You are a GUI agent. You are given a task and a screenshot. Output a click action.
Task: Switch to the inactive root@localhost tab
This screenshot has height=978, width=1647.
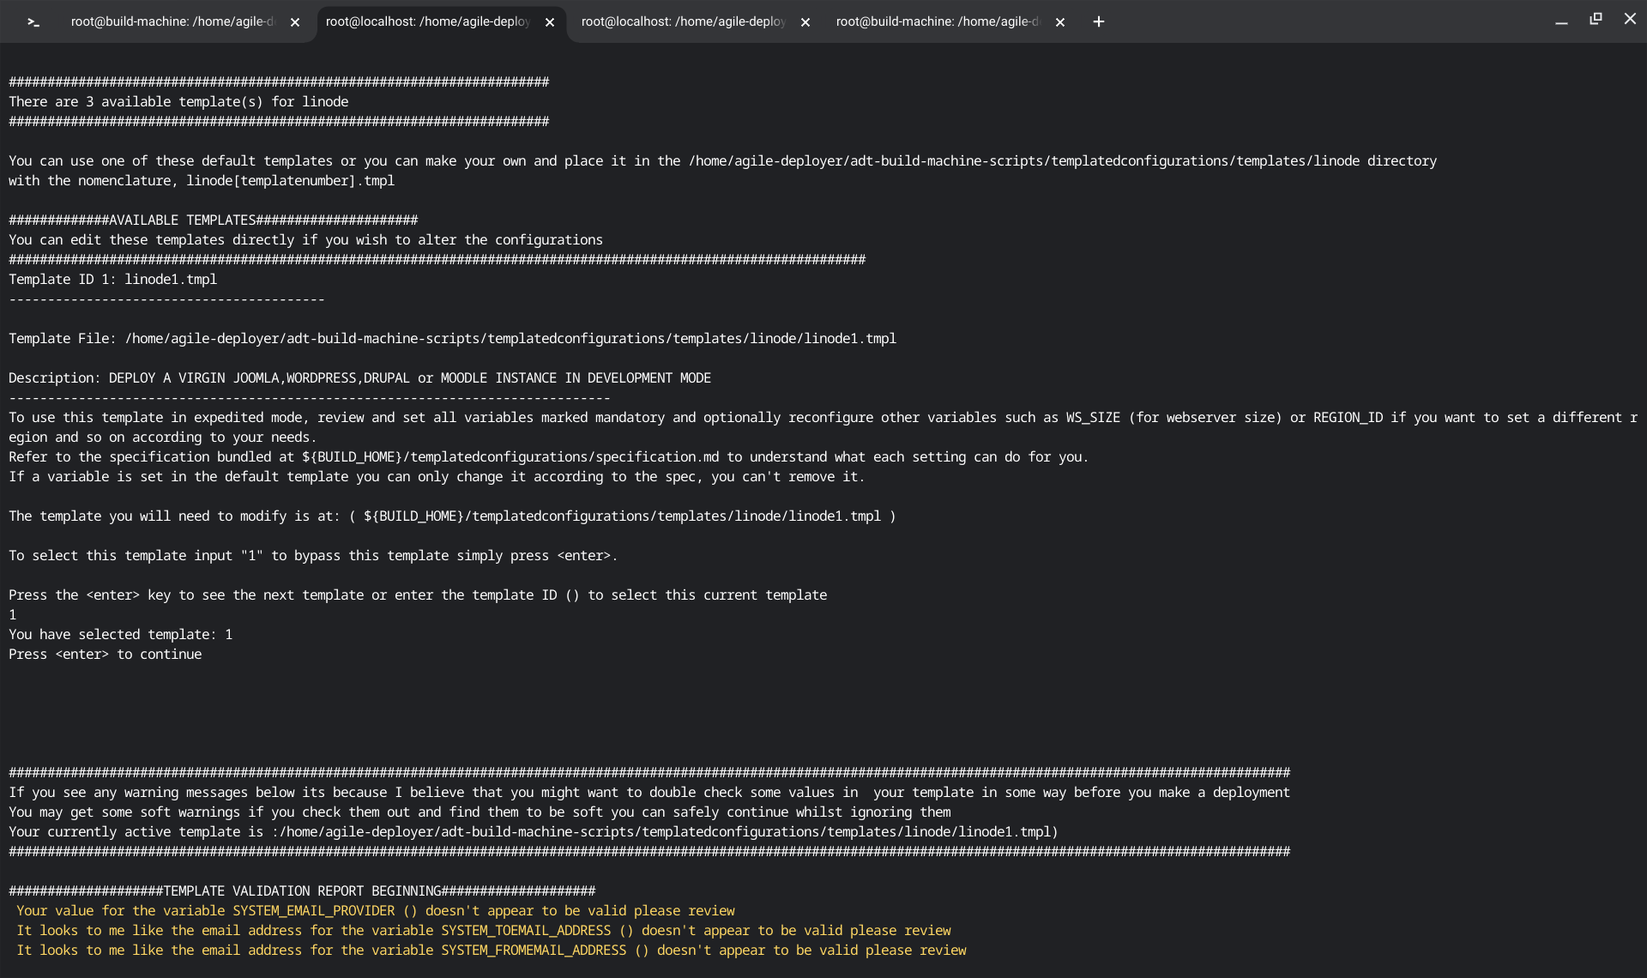click(x=683, y=22)
